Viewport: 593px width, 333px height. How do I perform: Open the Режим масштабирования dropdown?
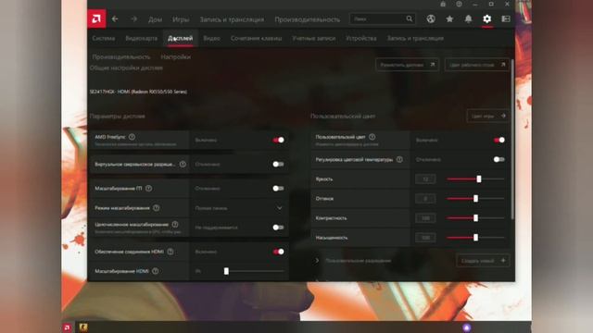[x=239, y=208]
